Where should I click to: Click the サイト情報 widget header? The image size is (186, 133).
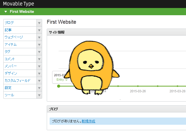coord(117,32)
